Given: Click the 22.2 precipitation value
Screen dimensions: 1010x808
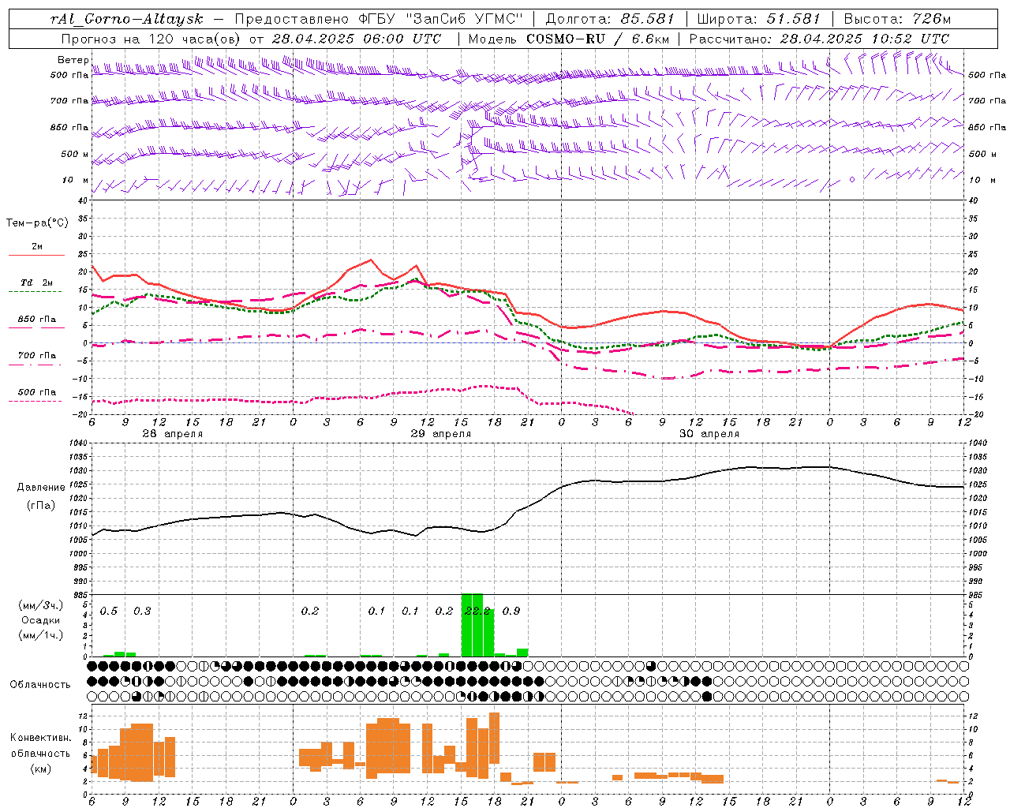Looking at the screenshot, I should pos(477,612).
